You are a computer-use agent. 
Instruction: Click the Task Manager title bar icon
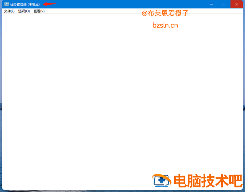[x=7, y=4]
